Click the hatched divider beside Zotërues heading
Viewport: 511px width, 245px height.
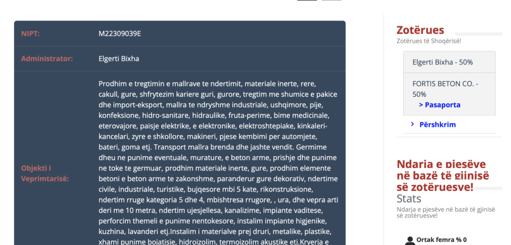(x=473, y=34)
